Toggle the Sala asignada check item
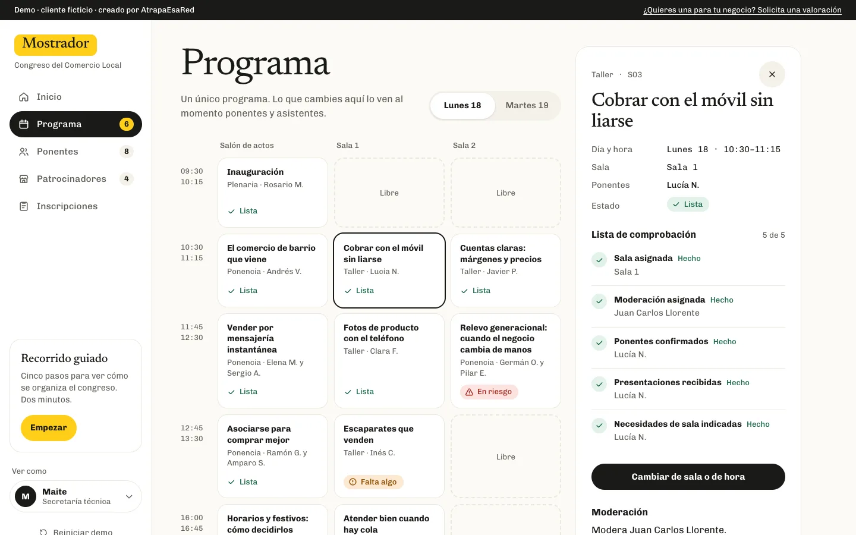The image size is (856, 535). pos(599,260)
